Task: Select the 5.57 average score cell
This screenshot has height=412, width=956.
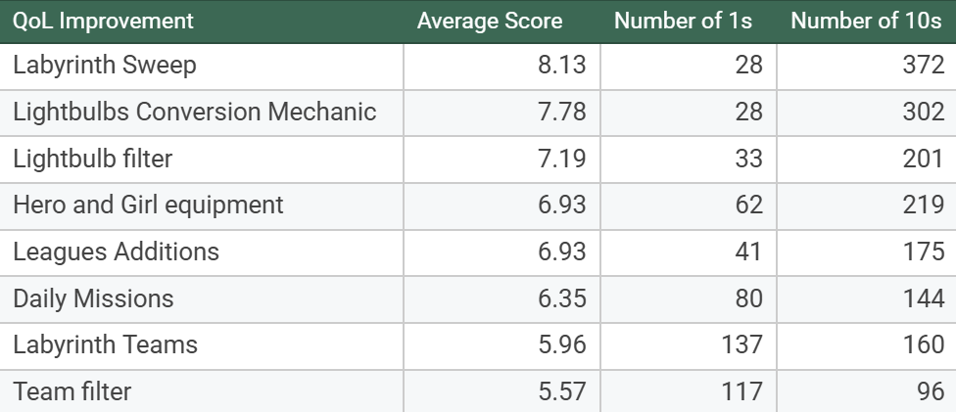Action: [502, 391]
